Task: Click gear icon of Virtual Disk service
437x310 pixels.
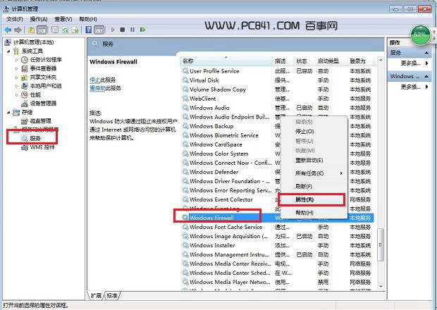Action: 185,80
